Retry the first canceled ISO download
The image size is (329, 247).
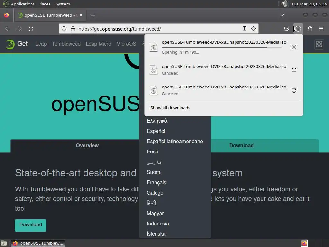[x=294, y=70]
